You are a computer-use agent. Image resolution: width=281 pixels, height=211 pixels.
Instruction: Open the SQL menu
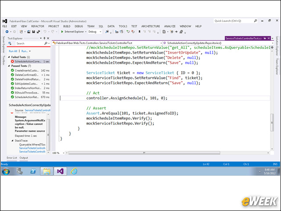[101, 26]
